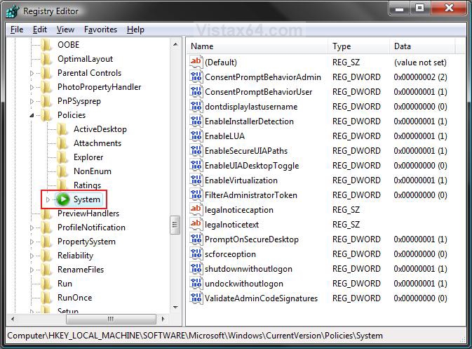Screen dimensions: 472x349
Task: Click the tree scroll down arrow
Action: (x=175, y=308)
